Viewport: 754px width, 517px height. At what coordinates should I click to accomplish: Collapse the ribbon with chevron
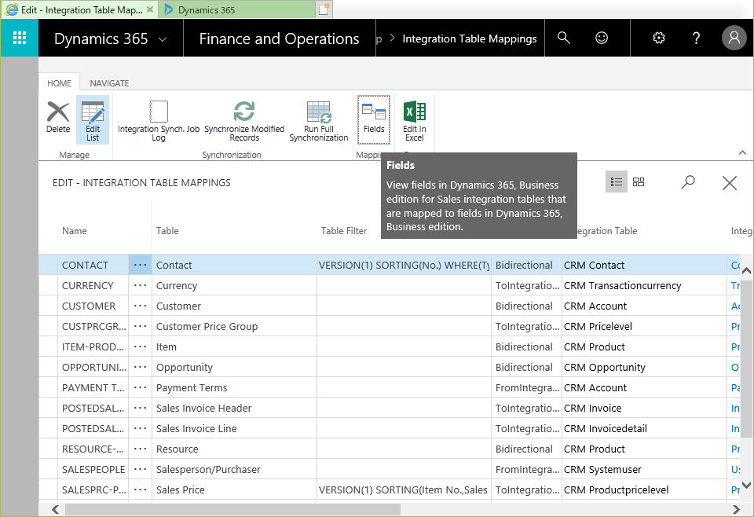tap(742, 153)
